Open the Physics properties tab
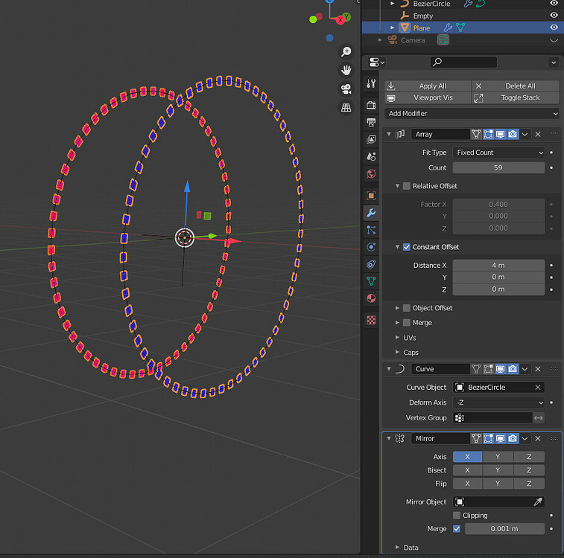Viewport: 564px width, 558px height. [x=371, y=247]
